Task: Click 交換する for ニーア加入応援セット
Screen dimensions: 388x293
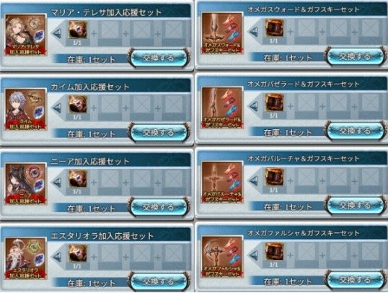Action: [x=159, y=207]
